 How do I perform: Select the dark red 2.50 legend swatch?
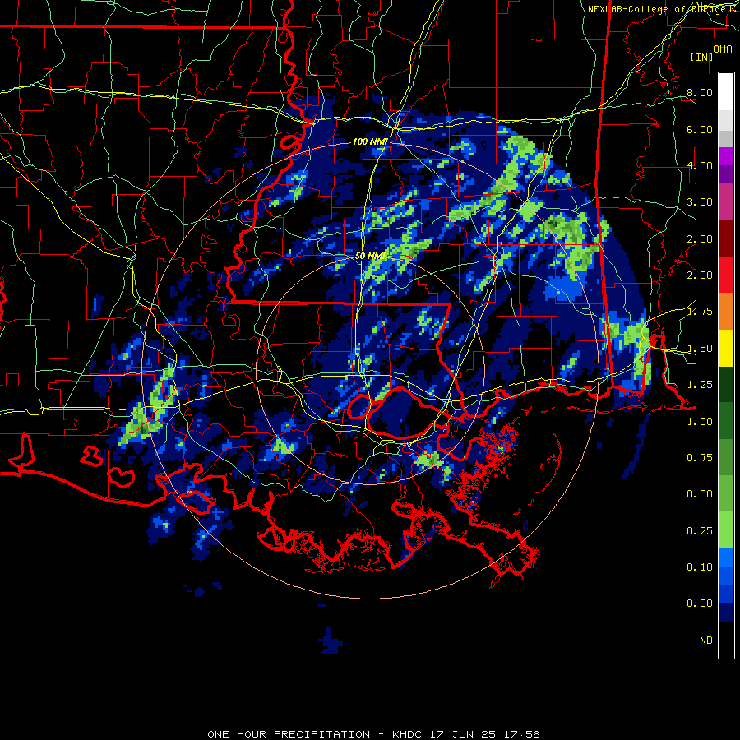[726, 238]
